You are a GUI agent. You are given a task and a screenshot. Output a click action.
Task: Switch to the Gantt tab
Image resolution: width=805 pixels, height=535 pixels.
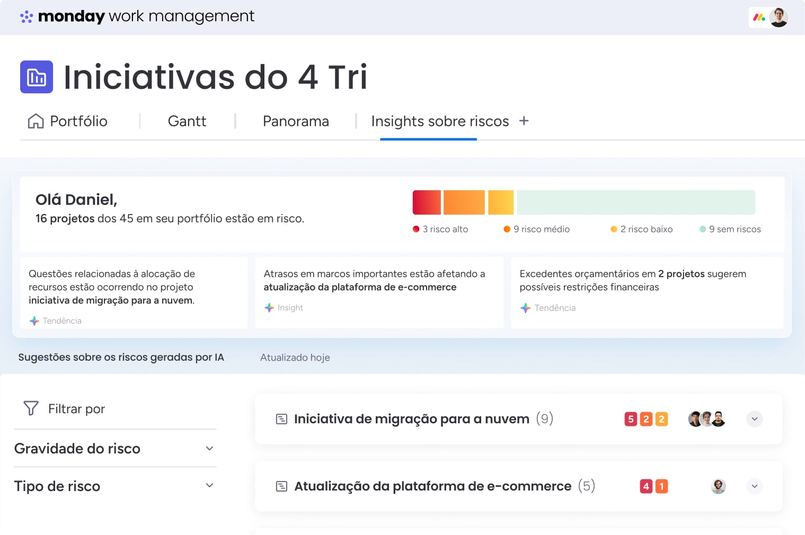pos(187,121)
